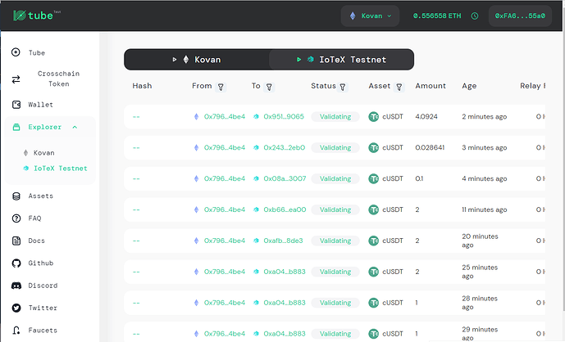Viewport: 565px width, 342px height.
Task: Click the Explorer icon in sidebar
Action: coord(16,127)
